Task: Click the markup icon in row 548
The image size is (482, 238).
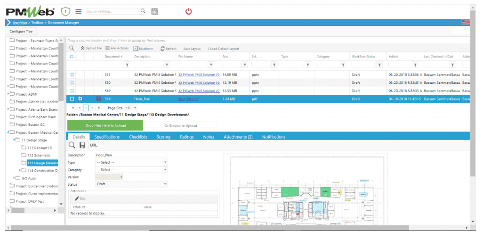Action: click(98, 99)
